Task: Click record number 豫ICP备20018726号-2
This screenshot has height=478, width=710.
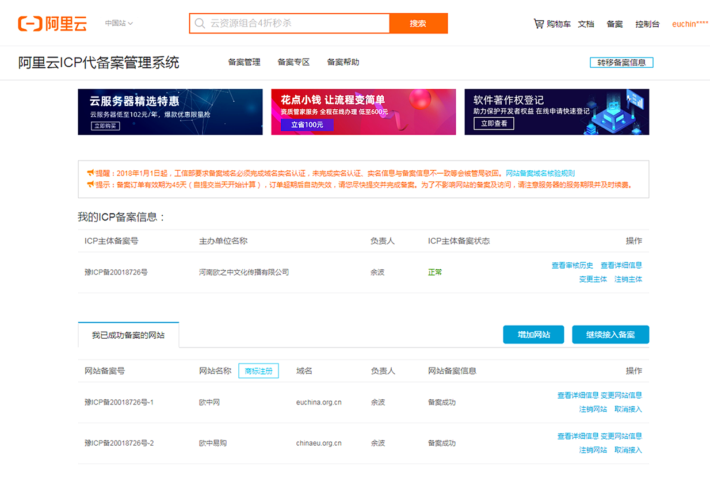Action: click(x=119, y=443)
